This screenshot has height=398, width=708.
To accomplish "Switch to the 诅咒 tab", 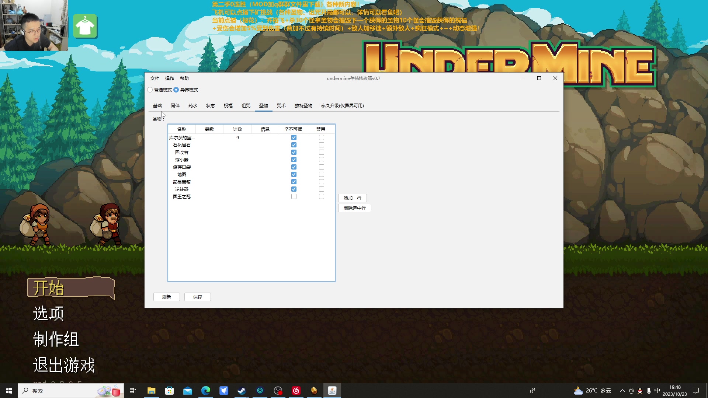I will (246, 106).
